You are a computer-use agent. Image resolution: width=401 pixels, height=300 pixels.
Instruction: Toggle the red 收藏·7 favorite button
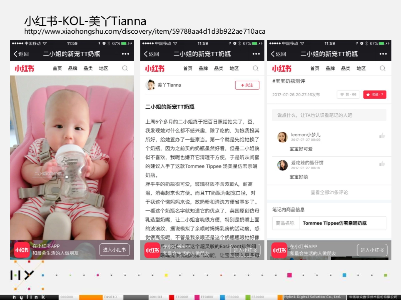[x=375, y=94]
